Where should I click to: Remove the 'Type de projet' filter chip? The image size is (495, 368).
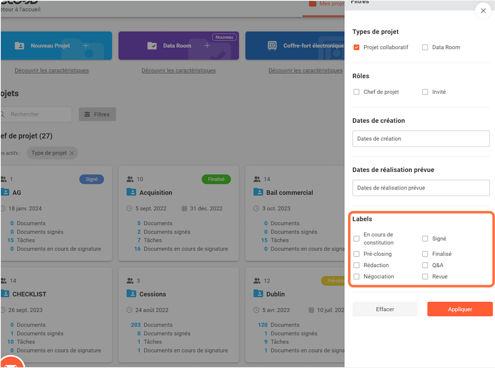[x=72, y=153]
